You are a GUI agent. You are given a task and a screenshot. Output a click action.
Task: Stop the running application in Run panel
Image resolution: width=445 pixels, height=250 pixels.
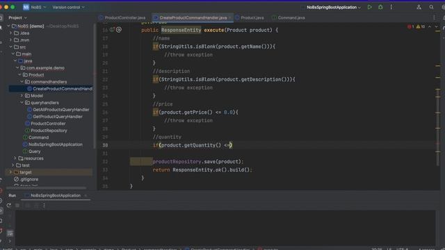[17, 206]
